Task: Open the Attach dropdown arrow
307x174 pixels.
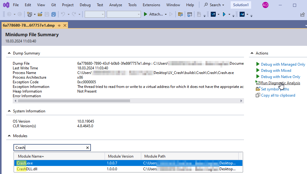Action: pos(166,14)
